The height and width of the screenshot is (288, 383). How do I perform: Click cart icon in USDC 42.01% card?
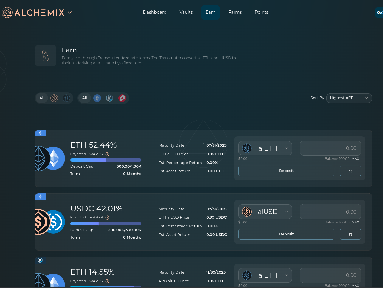350,234
